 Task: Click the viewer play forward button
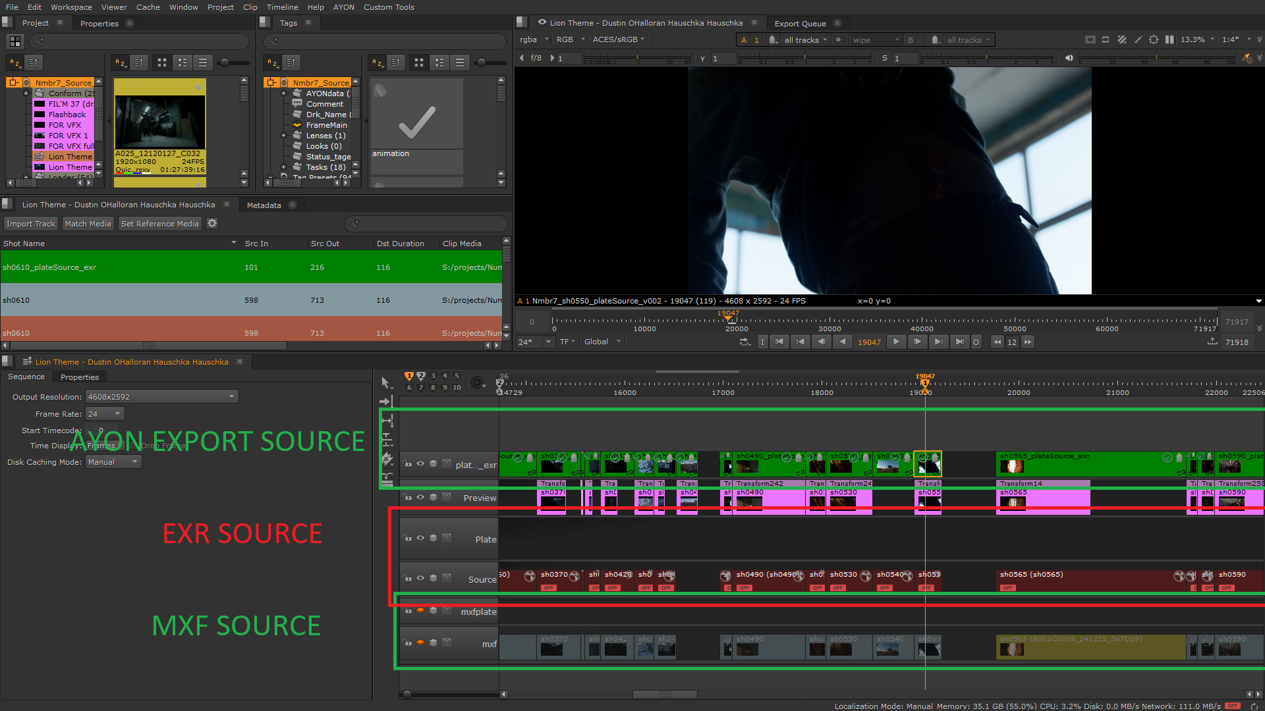click(896, 342)
